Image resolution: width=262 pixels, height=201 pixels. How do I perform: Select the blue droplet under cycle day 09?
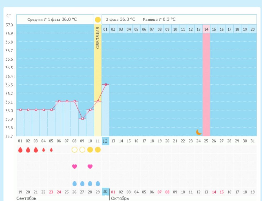click(82, 183)
